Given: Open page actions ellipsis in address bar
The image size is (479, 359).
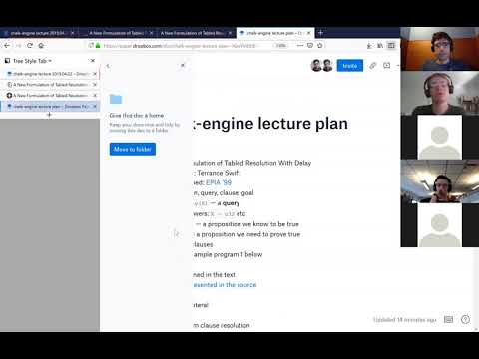Looking at the screenshot, I should (300, 45).
